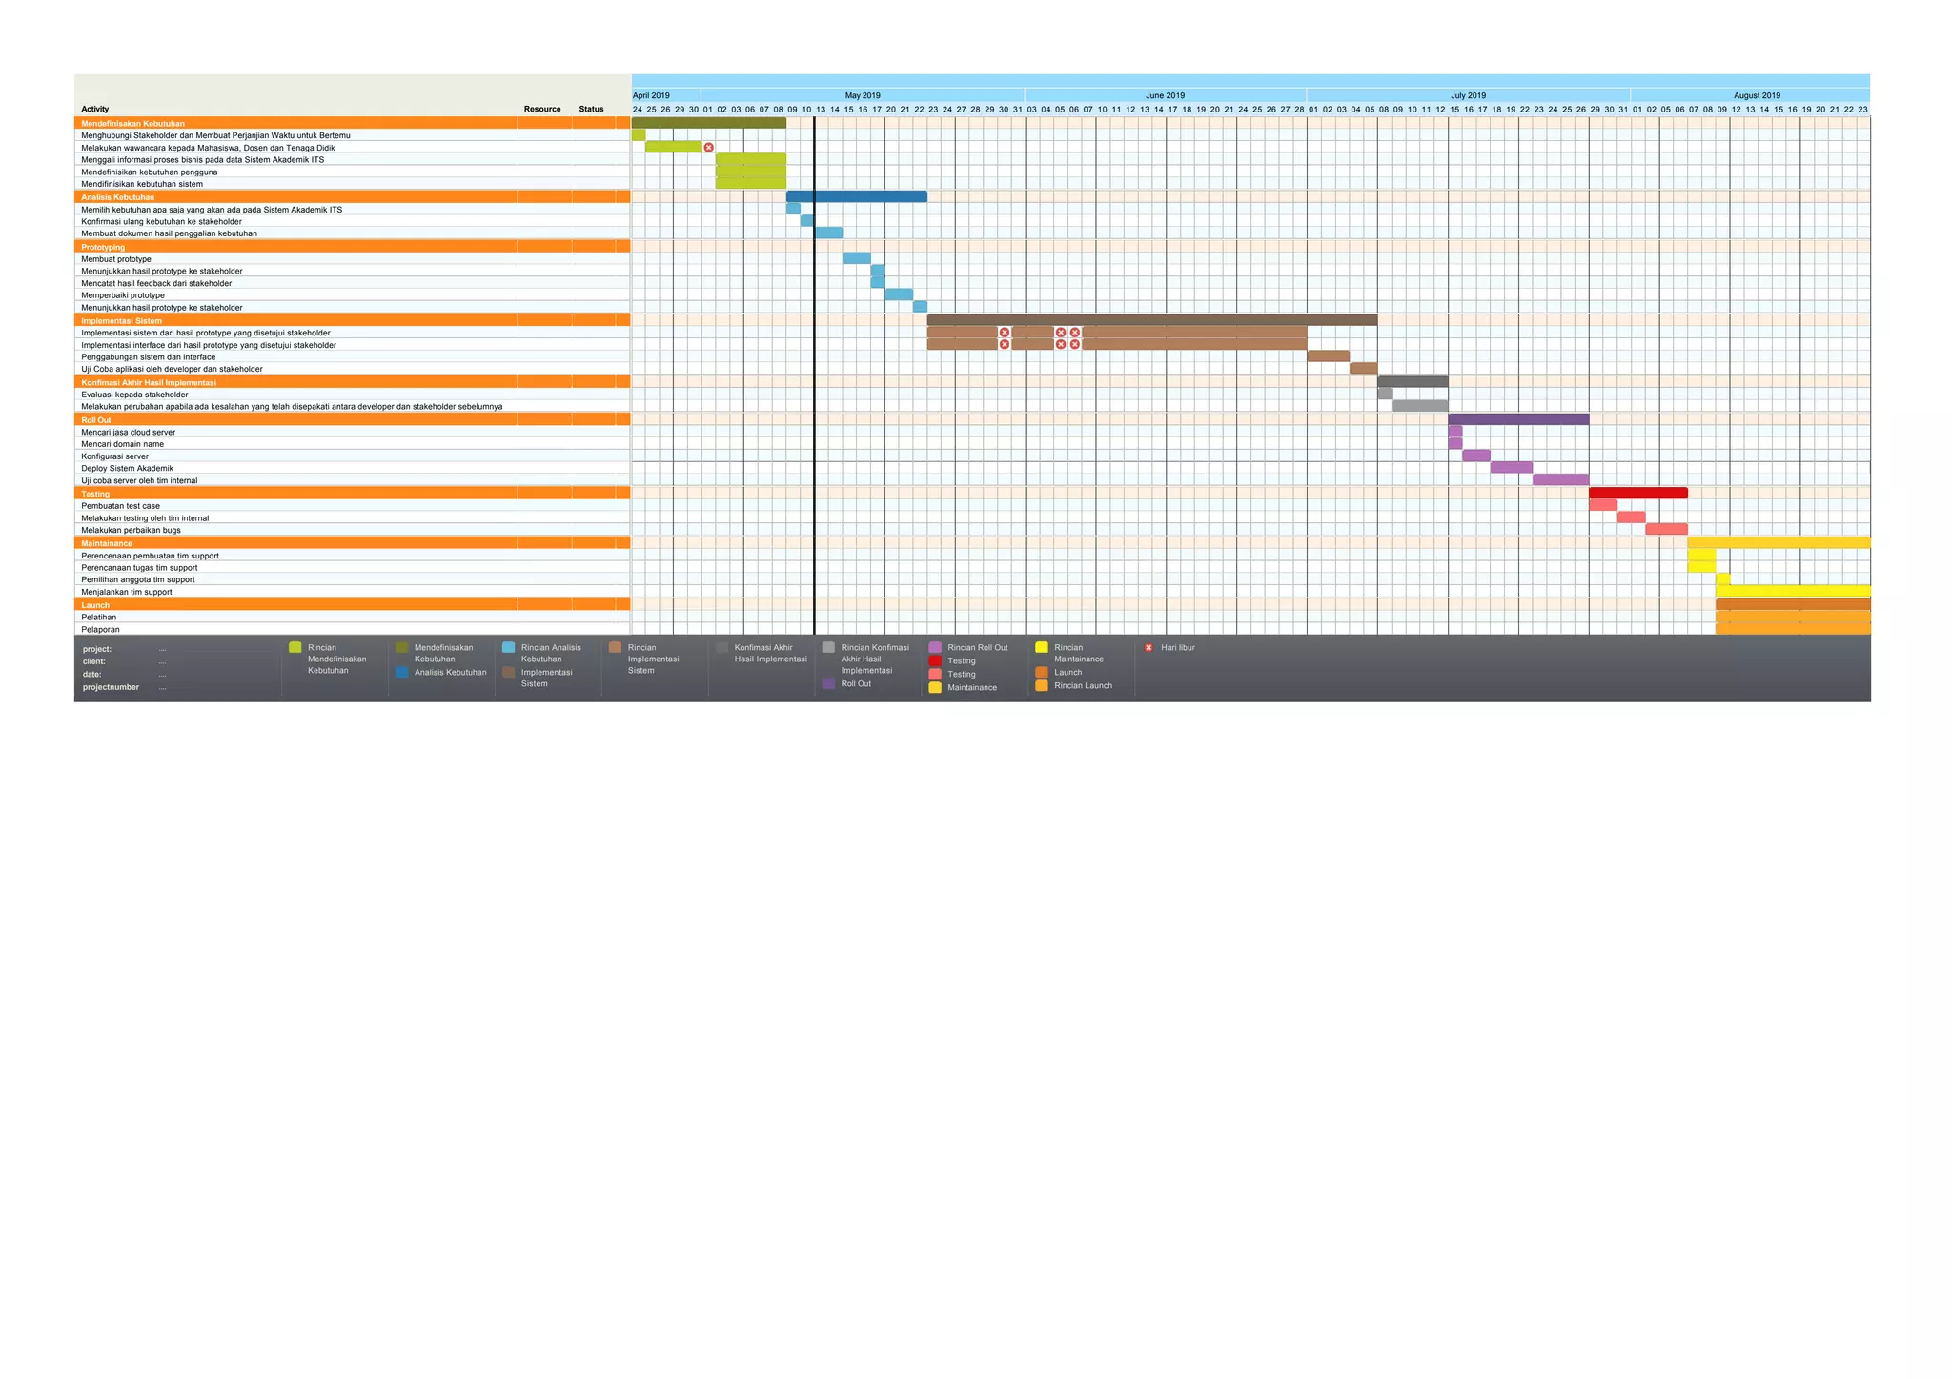
Task: Click the June 2019 month header
Action: (1165, 95)
